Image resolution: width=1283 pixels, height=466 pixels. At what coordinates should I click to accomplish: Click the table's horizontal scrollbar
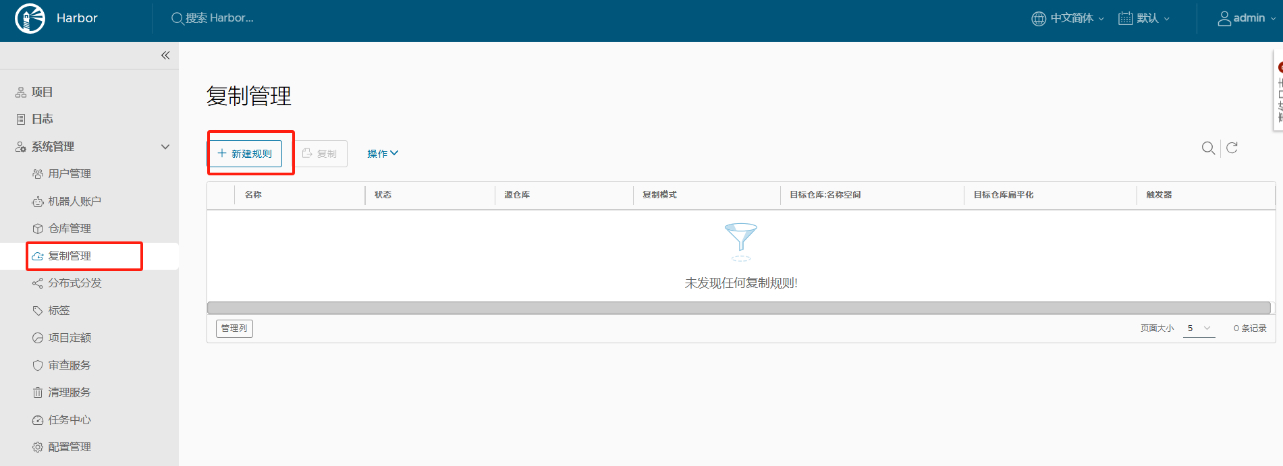pos(739,308)
